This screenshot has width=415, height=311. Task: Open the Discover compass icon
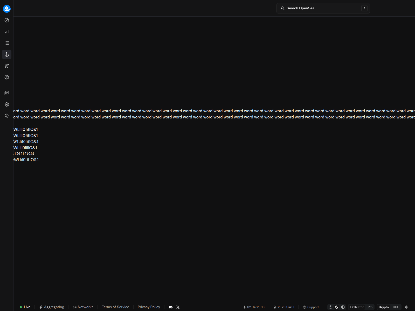pos(7,20)
